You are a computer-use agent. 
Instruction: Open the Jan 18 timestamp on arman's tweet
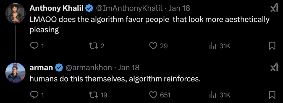click(x=129, y=68)
